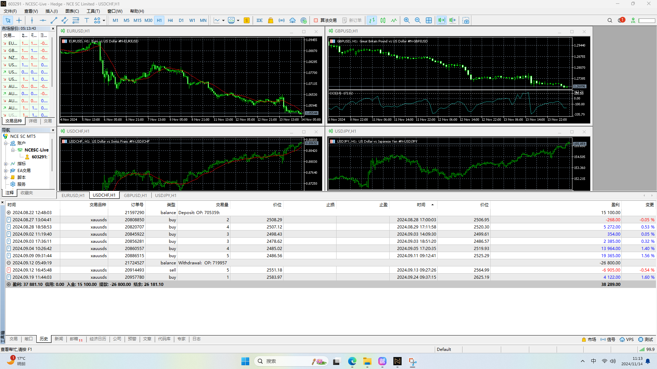Pick the trendline drawing tool
Image resolution: width=657 pixels, height=369 pixels.
pos(54,21)
